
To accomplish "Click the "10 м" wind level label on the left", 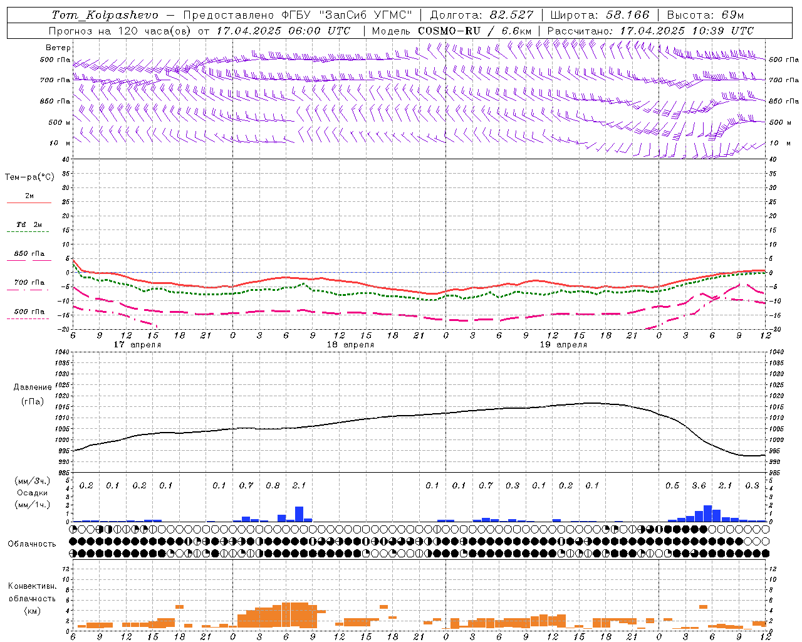I will tap(60, 143).
